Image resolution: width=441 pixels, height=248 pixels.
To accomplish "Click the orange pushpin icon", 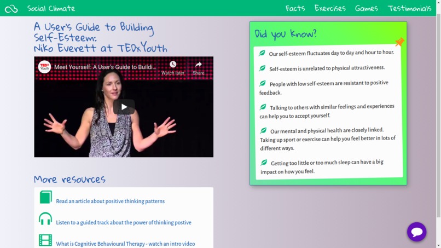I will 399,42.
